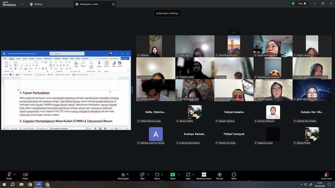Switch to the Meeting tab
The height and width of the screenshot is (188, 335).
click(36, 4)
